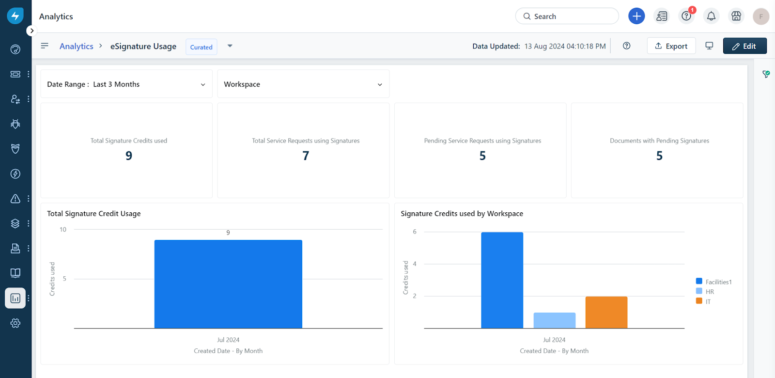Toggle the hamburger report list menu
Image resolution: width=775 pixels, height=378 pixels.
(45, 46)
